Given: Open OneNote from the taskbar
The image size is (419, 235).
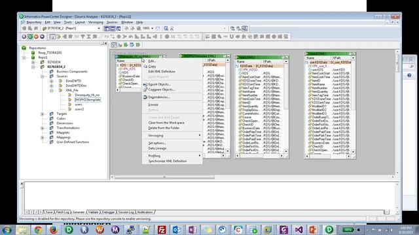Looking at the screenshot, I should (x=192, y=229).
